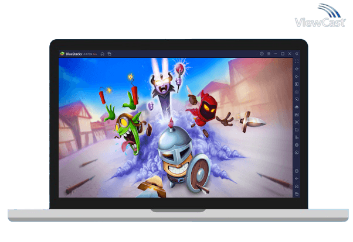Minimize the BlueStacks window
Viewport: 353px width, 242px height.
pyautogui.click(x=276, y=54)
